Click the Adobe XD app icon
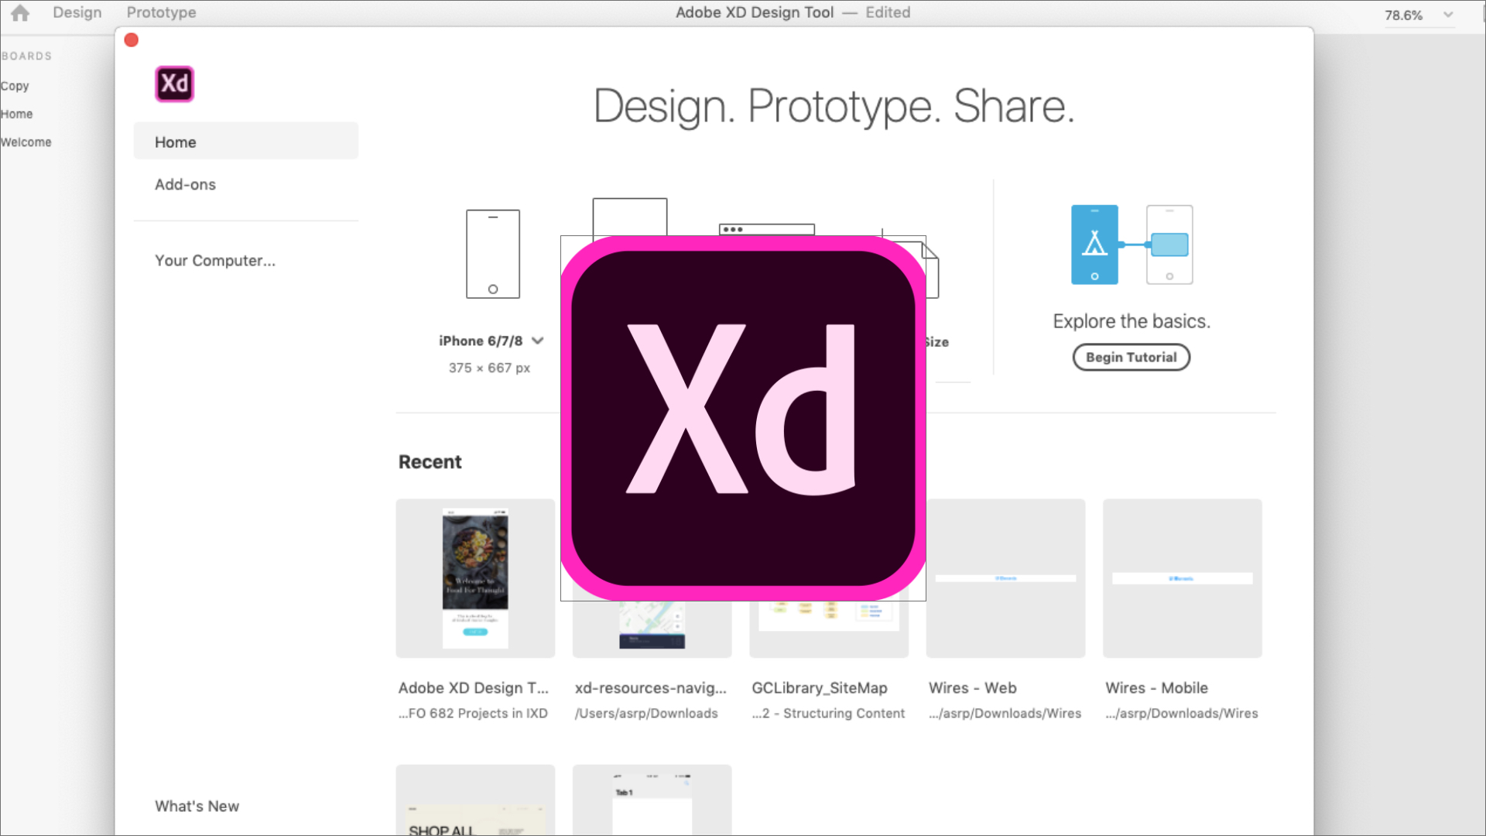The width and height of the screenshot is (1486, 836). click(173, 84)
